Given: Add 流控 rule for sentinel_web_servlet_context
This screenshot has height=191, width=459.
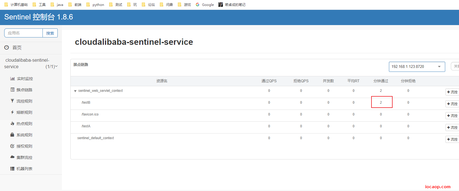Looking at the screenshot, I should click(x=452, y=92).
